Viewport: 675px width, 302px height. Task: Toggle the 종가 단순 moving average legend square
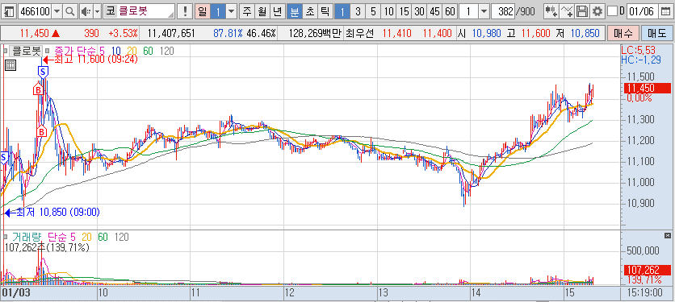(x=47, y=51)
